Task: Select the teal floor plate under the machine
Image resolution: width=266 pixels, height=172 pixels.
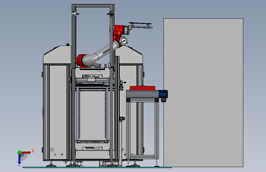Action: point(97,167)
